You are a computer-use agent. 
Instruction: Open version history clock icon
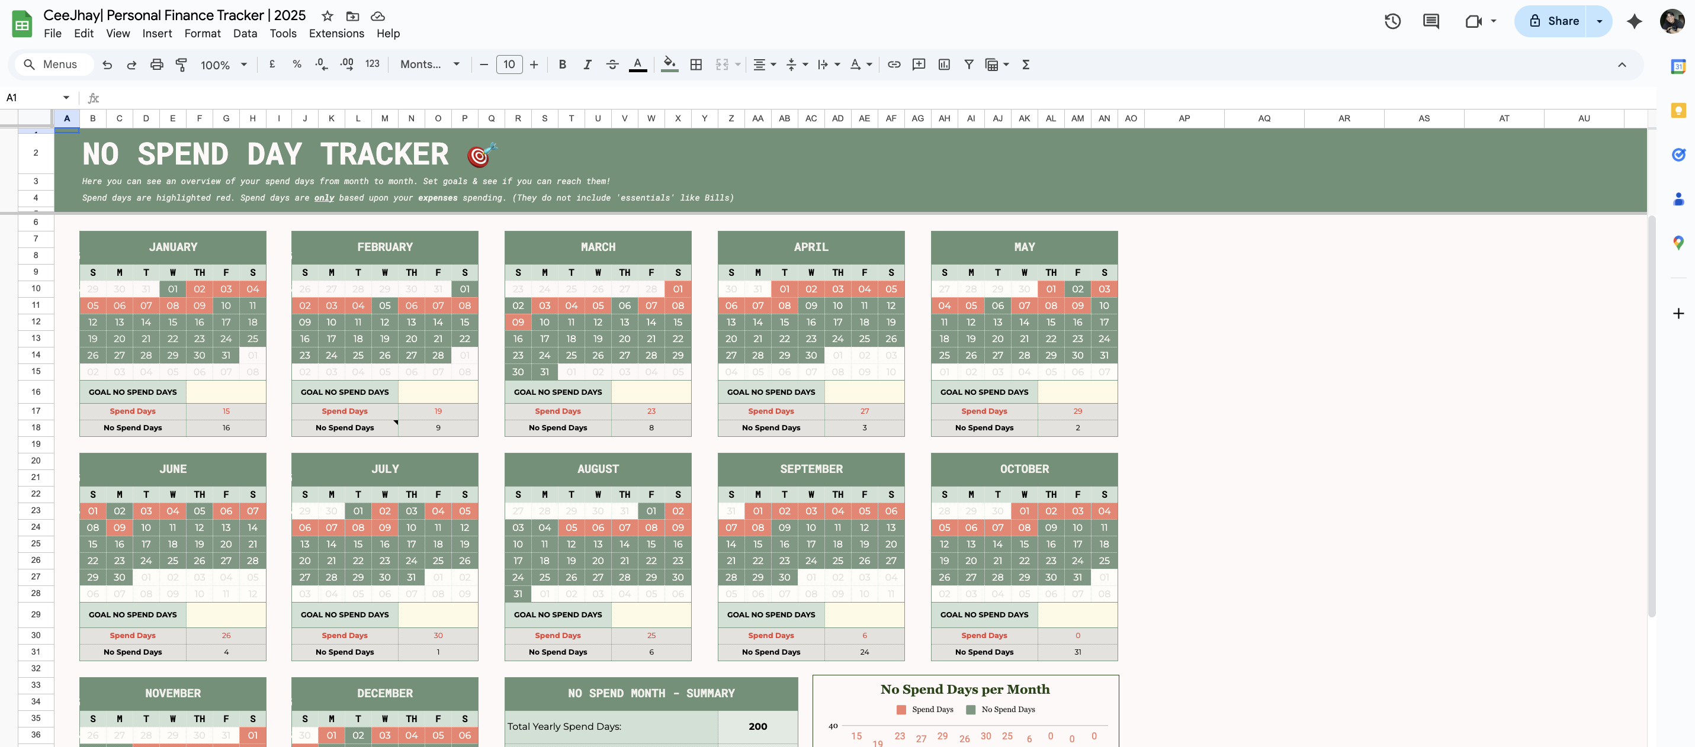[1392, 21]
